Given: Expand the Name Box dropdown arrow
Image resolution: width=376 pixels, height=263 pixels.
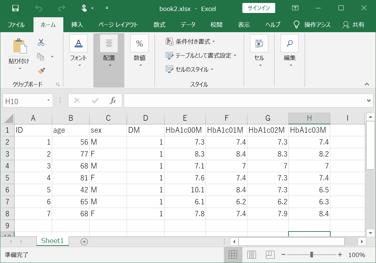Looking at the screenshot, I should click(48, 101).
